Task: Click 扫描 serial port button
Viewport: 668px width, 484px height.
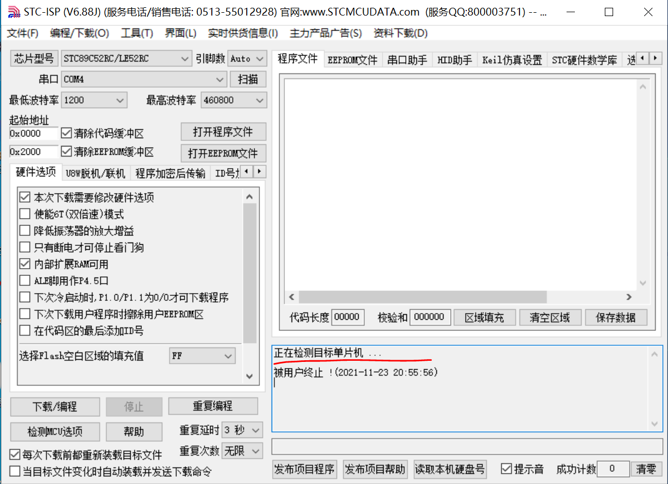Action: (x=248, y=79)
